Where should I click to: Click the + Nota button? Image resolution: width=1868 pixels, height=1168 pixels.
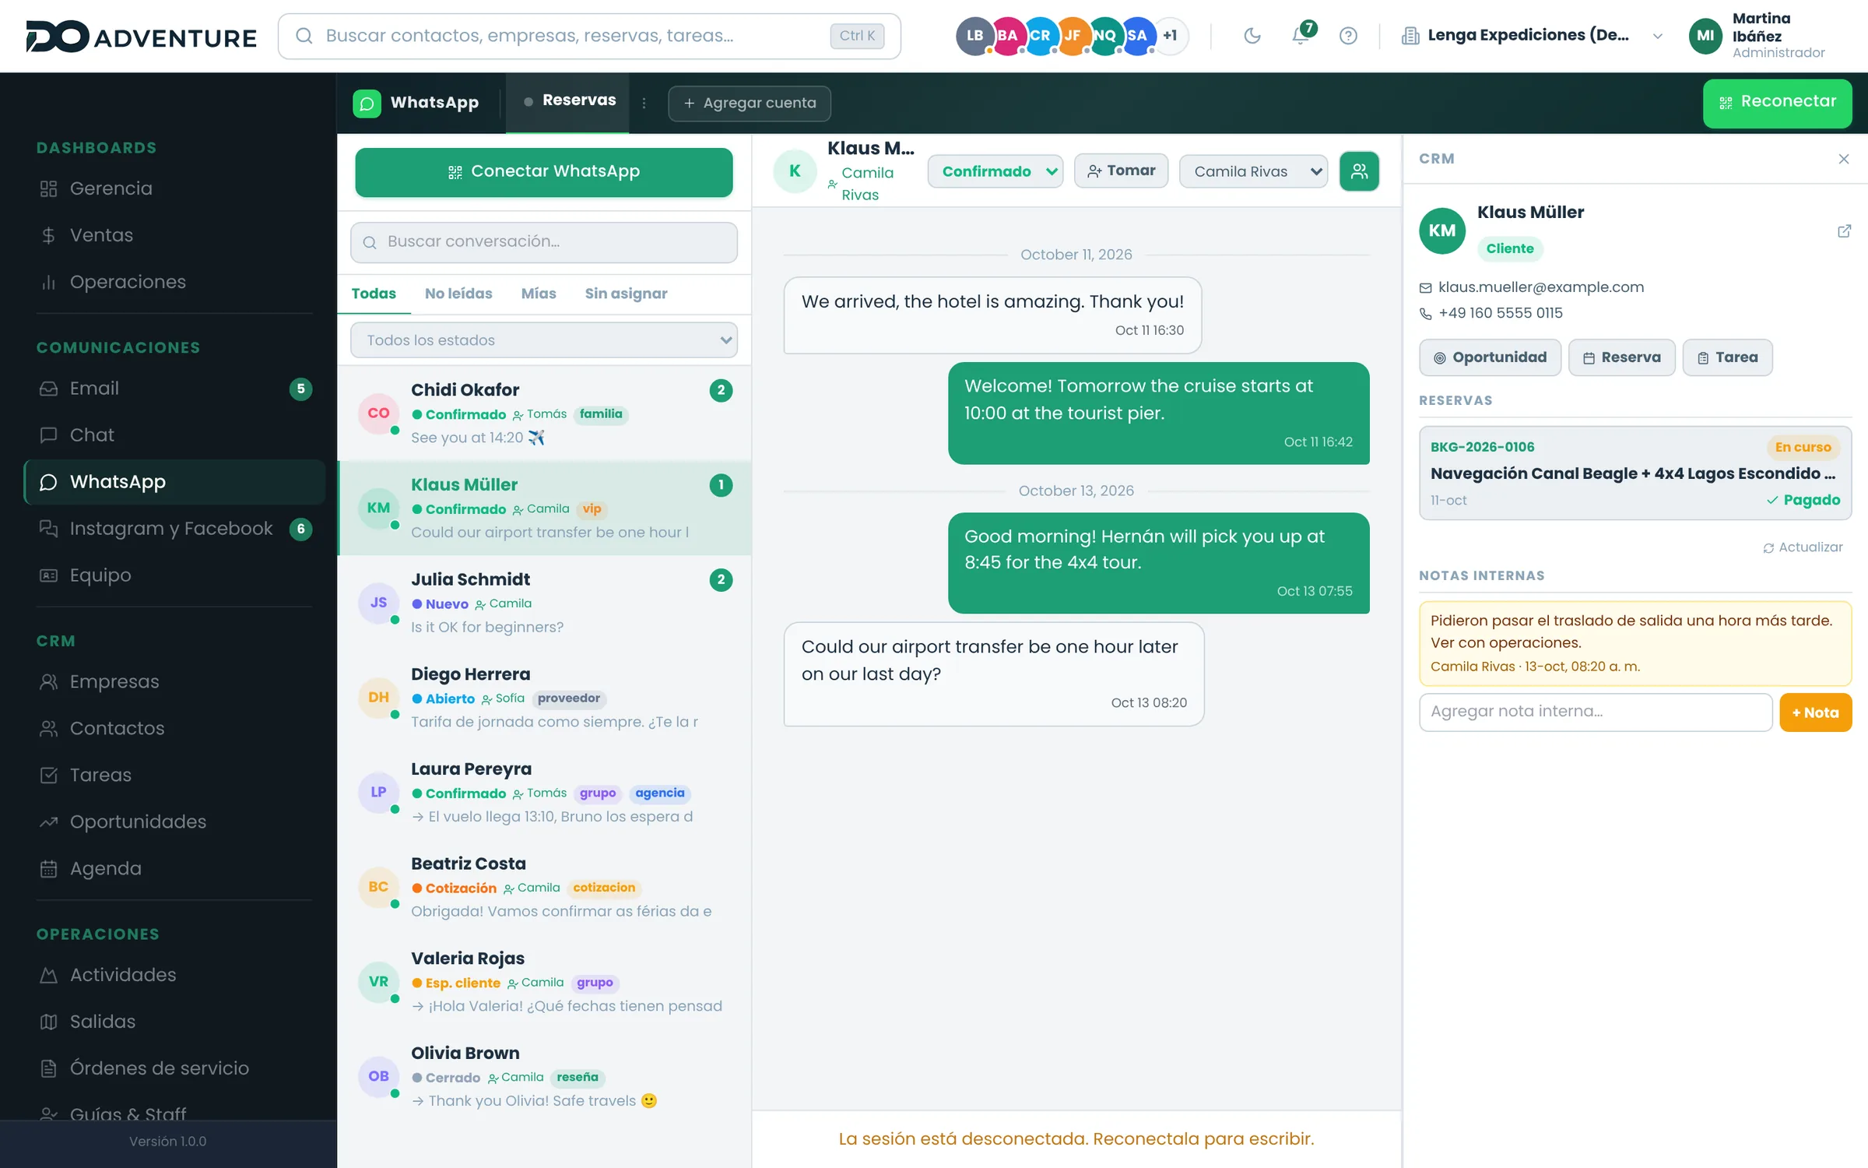[1815, 712]
